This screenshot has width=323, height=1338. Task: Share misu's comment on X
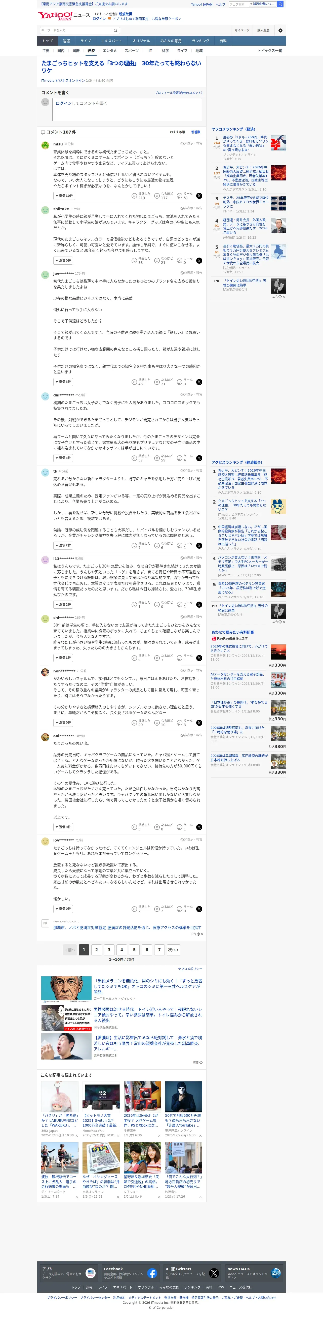[x=199, y=196]
